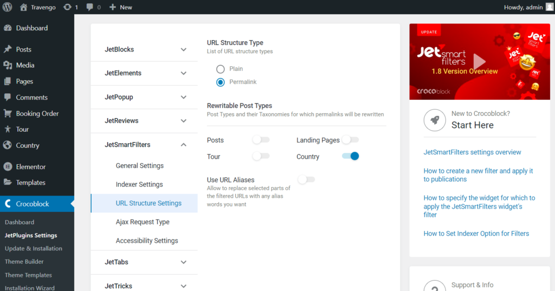Select URL Structure Settings item
The width and height of the screenshot is (555, 291).
144,203
